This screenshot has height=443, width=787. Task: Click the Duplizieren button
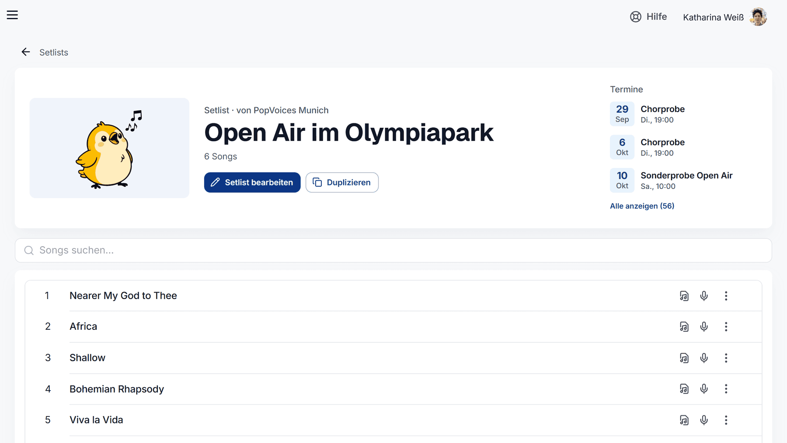coord(342,182)
